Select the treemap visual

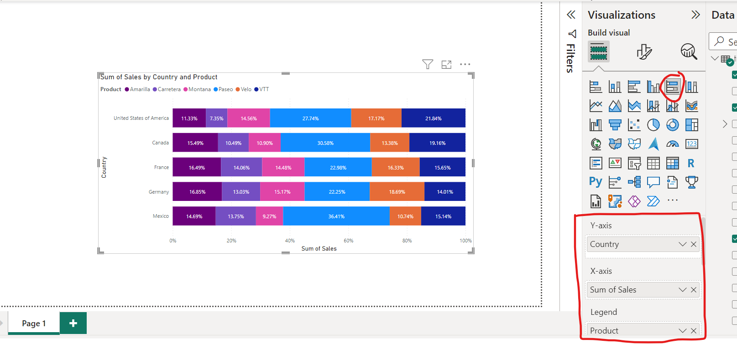pos(691,125)
